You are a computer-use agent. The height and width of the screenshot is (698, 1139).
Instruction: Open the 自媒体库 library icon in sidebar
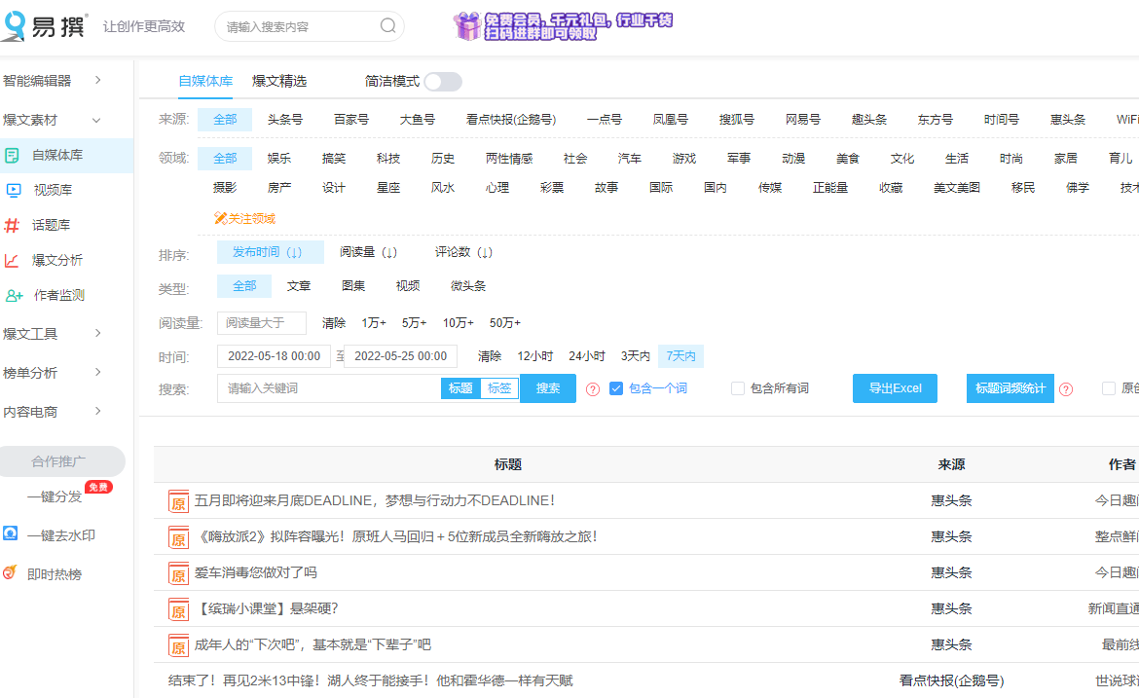click(13, 155)
